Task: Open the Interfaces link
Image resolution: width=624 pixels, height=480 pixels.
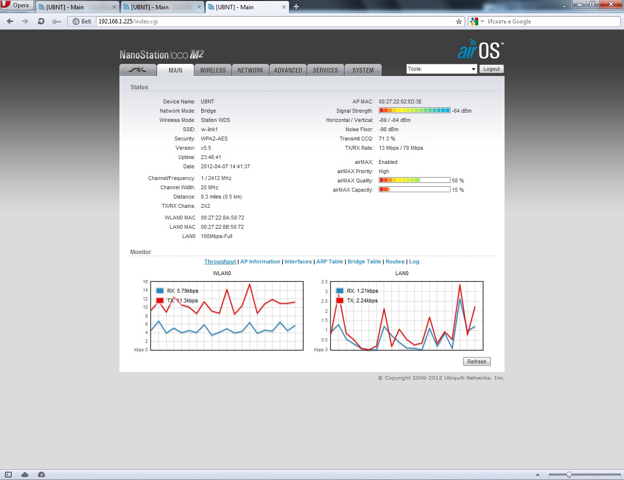Action: 298,262
